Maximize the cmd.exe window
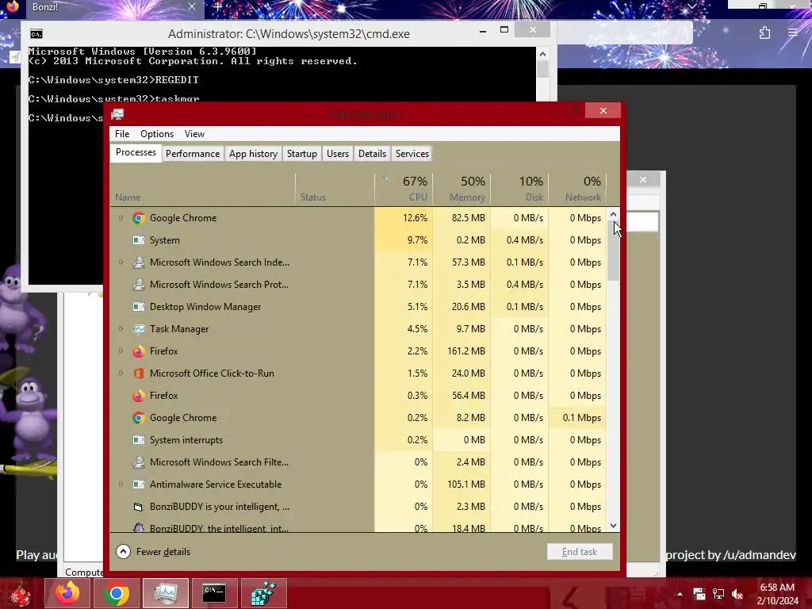Viewport: 812px width, 609px height. pos(504,30)
